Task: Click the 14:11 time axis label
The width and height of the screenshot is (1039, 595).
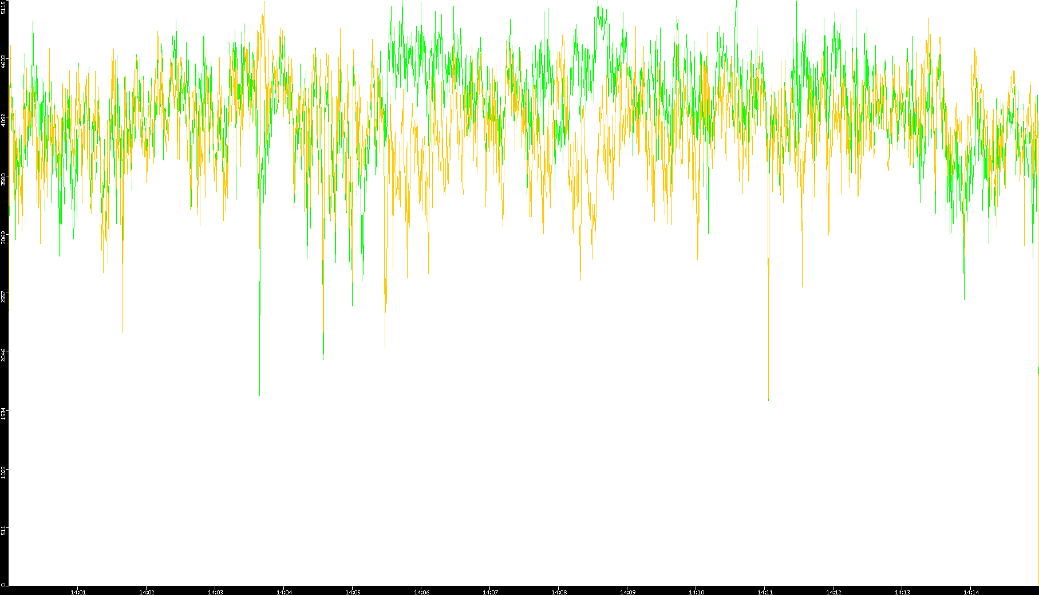Action: click(765, 592)
